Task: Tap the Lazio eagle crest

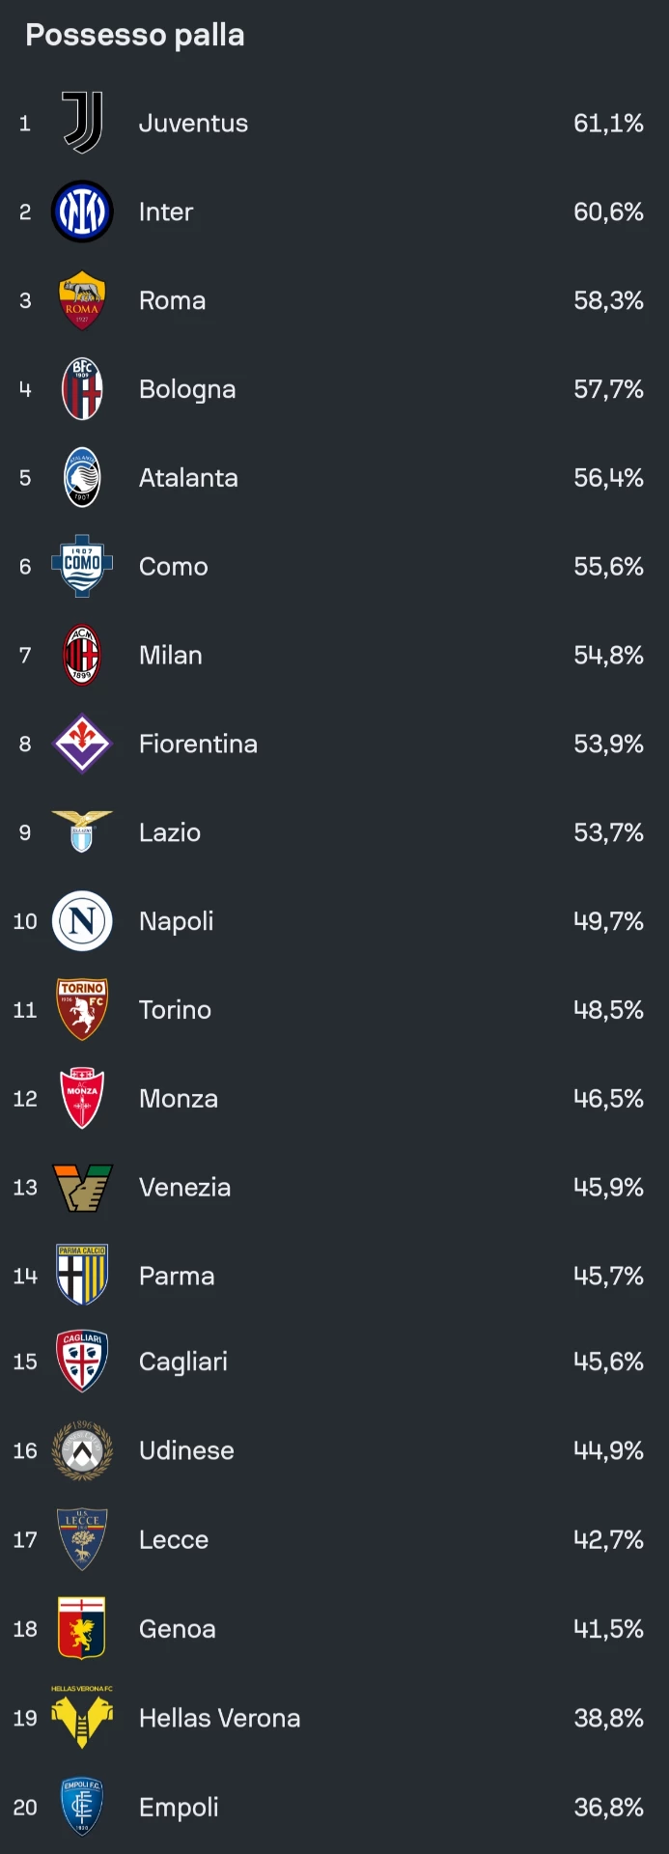Action: tap(82, 831)
